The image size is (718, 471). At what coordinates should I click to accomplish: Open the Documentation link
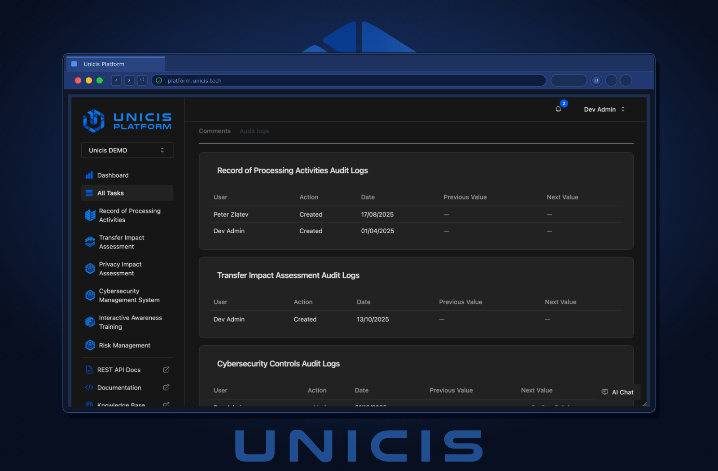[127, 388]
